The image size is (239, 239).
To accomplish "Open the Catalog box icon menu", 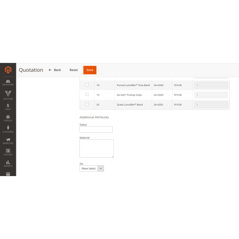I will coord(8,118).
